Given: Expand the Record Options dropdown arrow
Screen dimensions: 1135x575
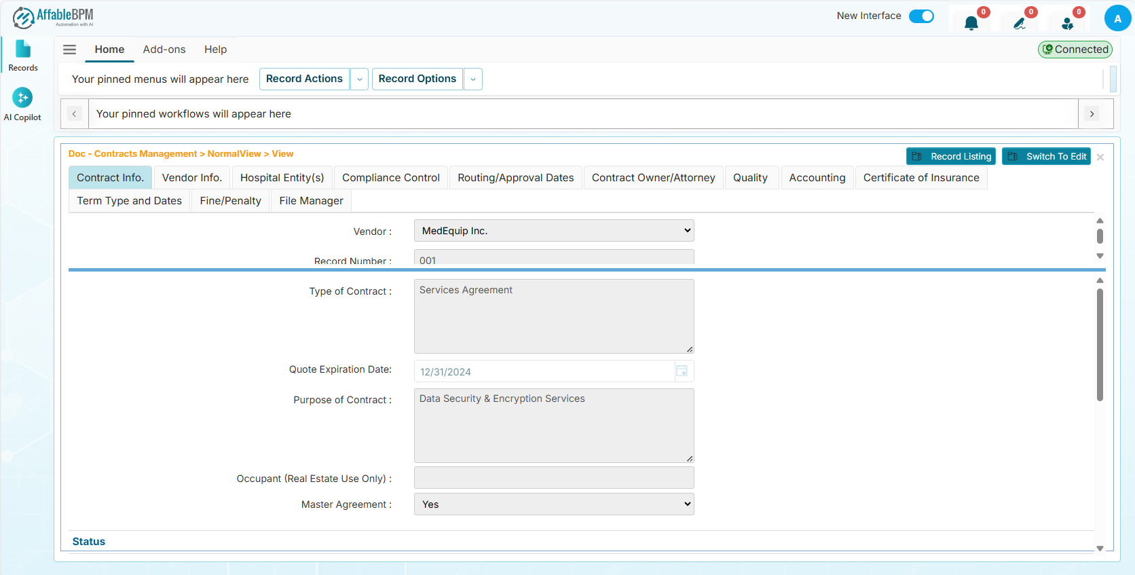Looking at the screenshot, I should 473,79.
